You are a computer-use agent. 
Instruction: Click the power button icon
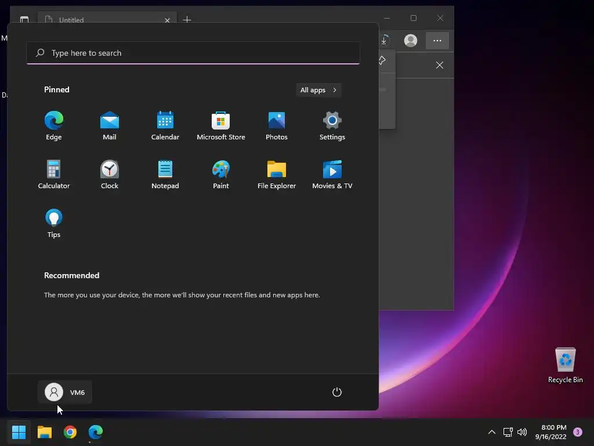pos(337,392)
